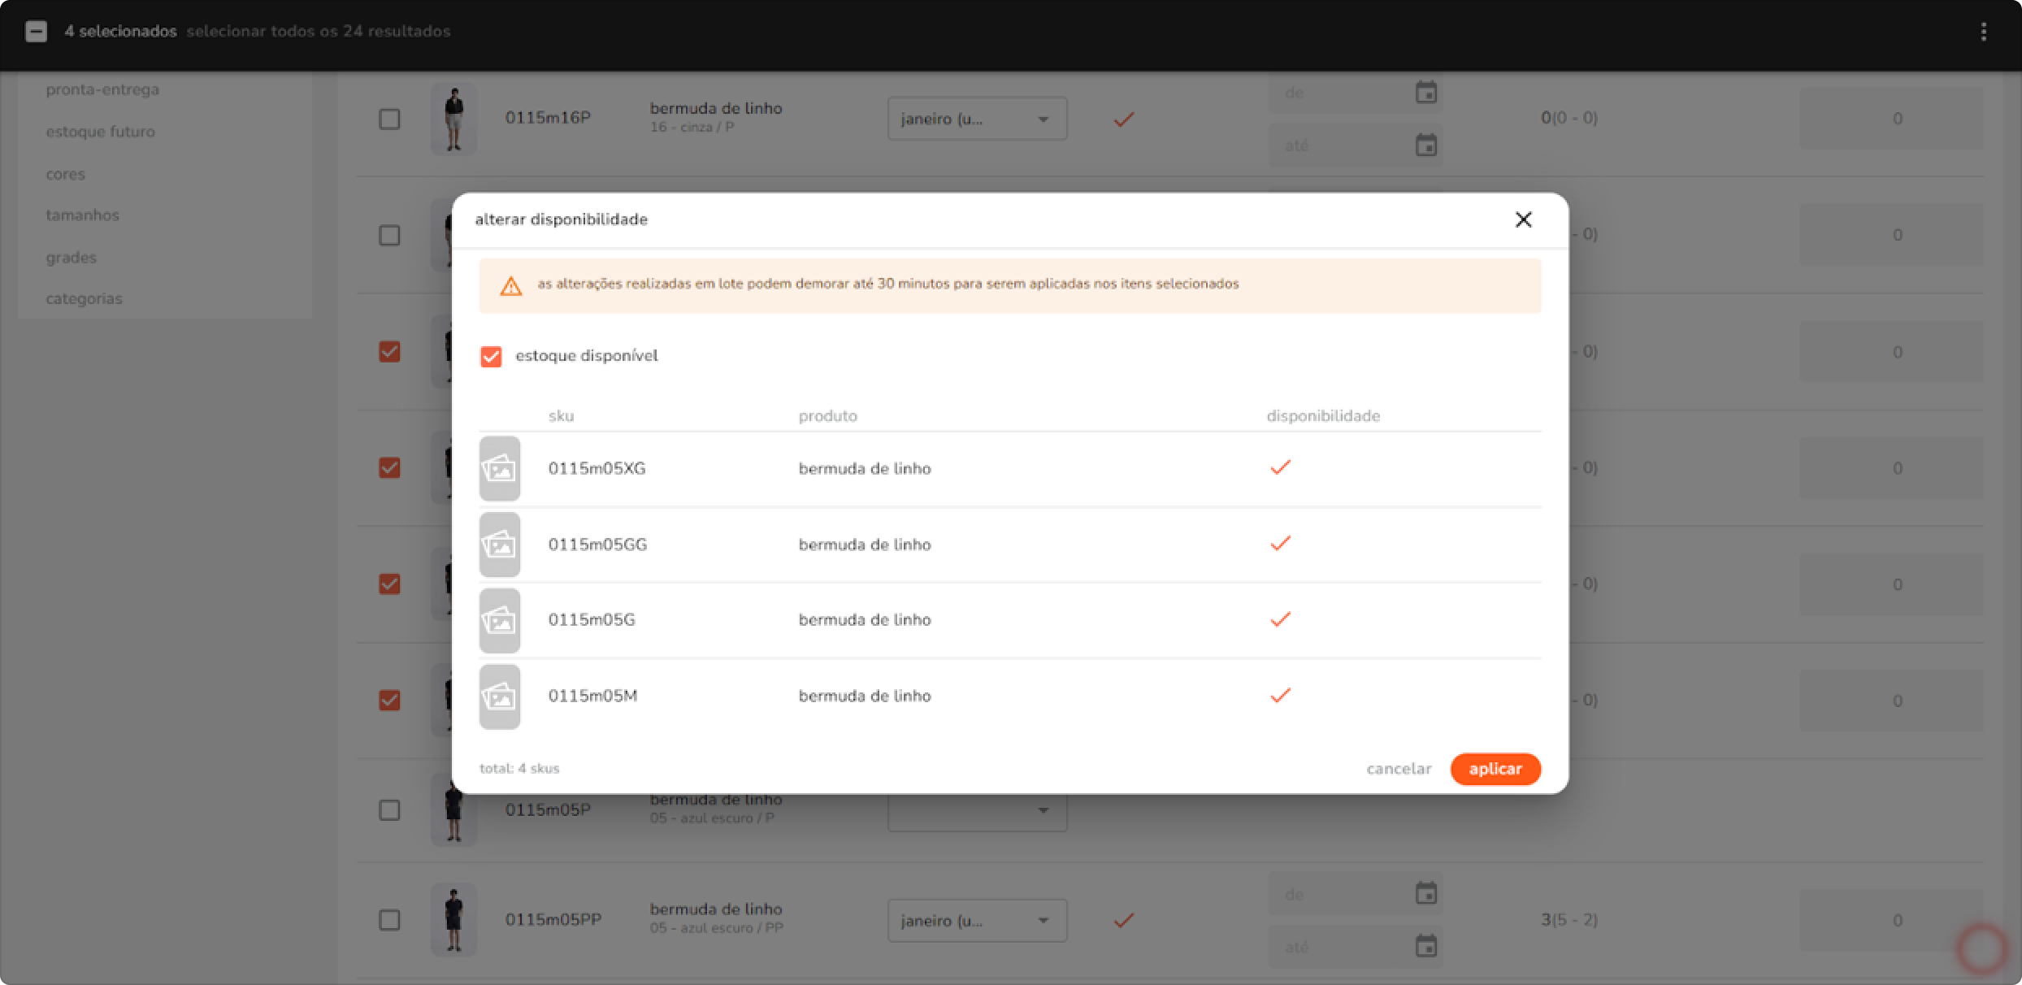Click image placeholder for sku 0115m05M
This screenshot has height=985, width=2022.
pyautogui.click(x=499, y=696)
